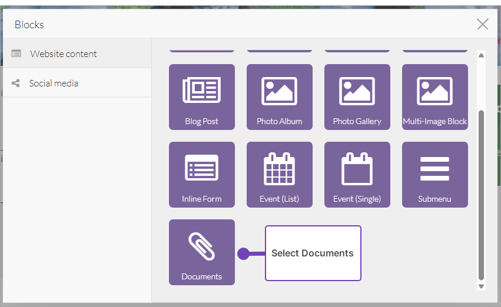501x307 pixels.
Task: Switch to the Social media tab
Action: coord(54,83)
